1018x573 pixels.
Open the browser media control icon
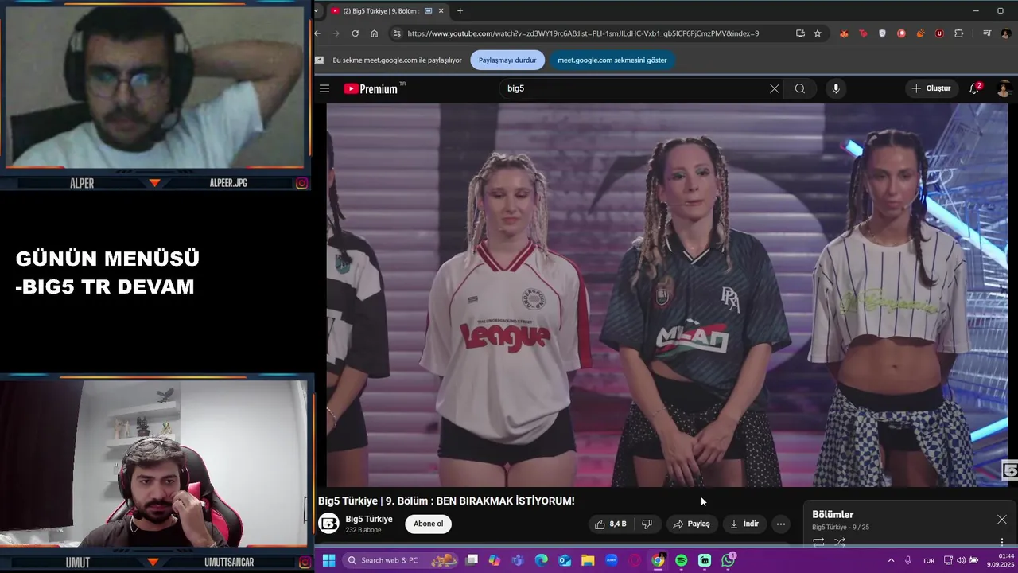point(986,33)
